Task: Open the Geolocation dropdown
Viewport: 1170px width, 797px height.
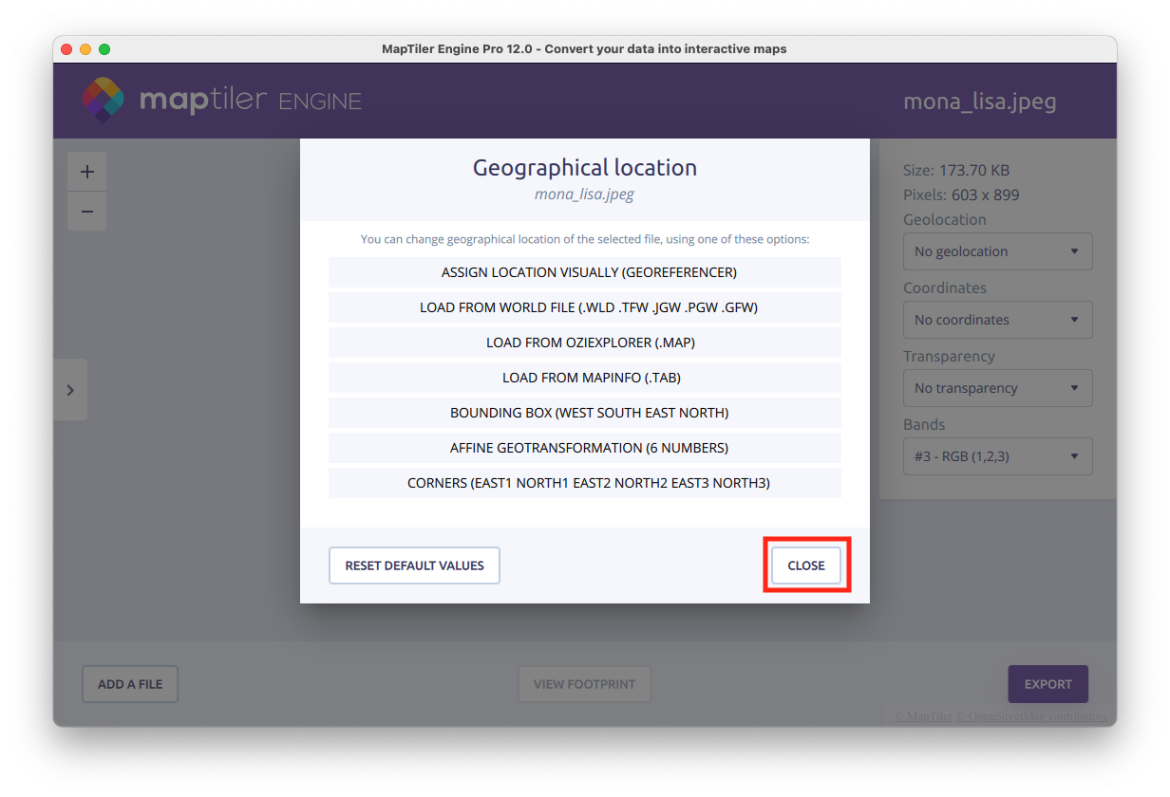Action: click(x=997, y=251)
